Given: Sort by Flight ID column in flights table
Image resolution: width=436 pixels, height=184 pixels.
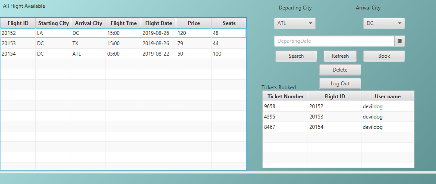Looking at the screenshot, I should pos(18,23).
